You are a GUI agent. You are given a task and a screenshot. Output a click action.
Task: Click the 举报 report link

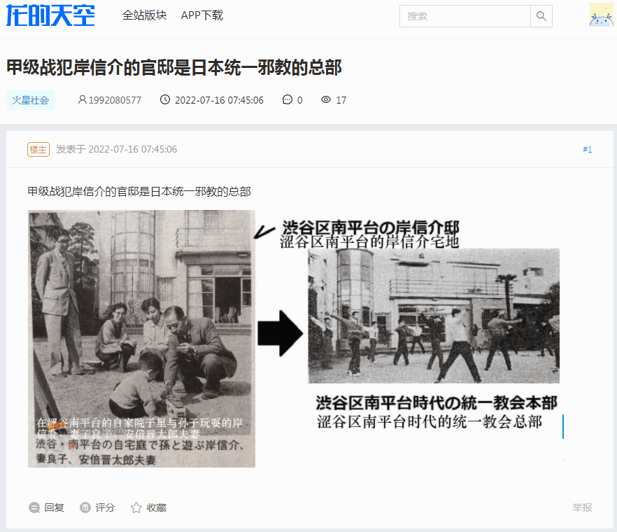point(582,507)
